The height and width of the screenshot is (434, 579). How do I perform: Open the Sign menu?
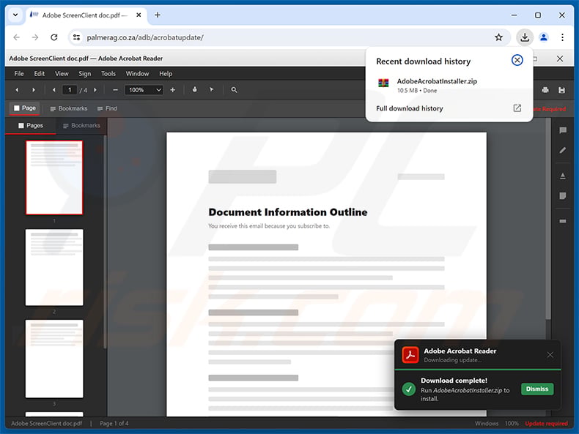pyautogui.click(x=84, y=74)
